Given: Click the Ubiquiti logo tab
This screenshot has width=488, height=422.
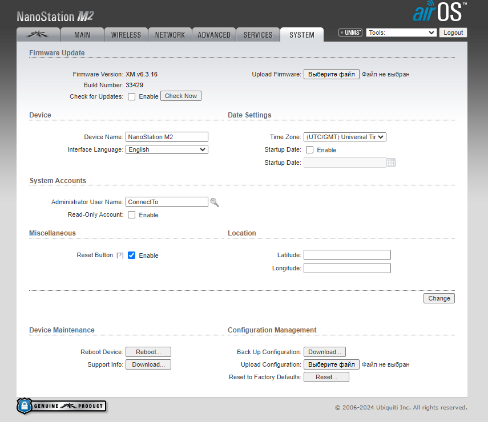Looking at the screenshot, I should [x=38, y=35].
